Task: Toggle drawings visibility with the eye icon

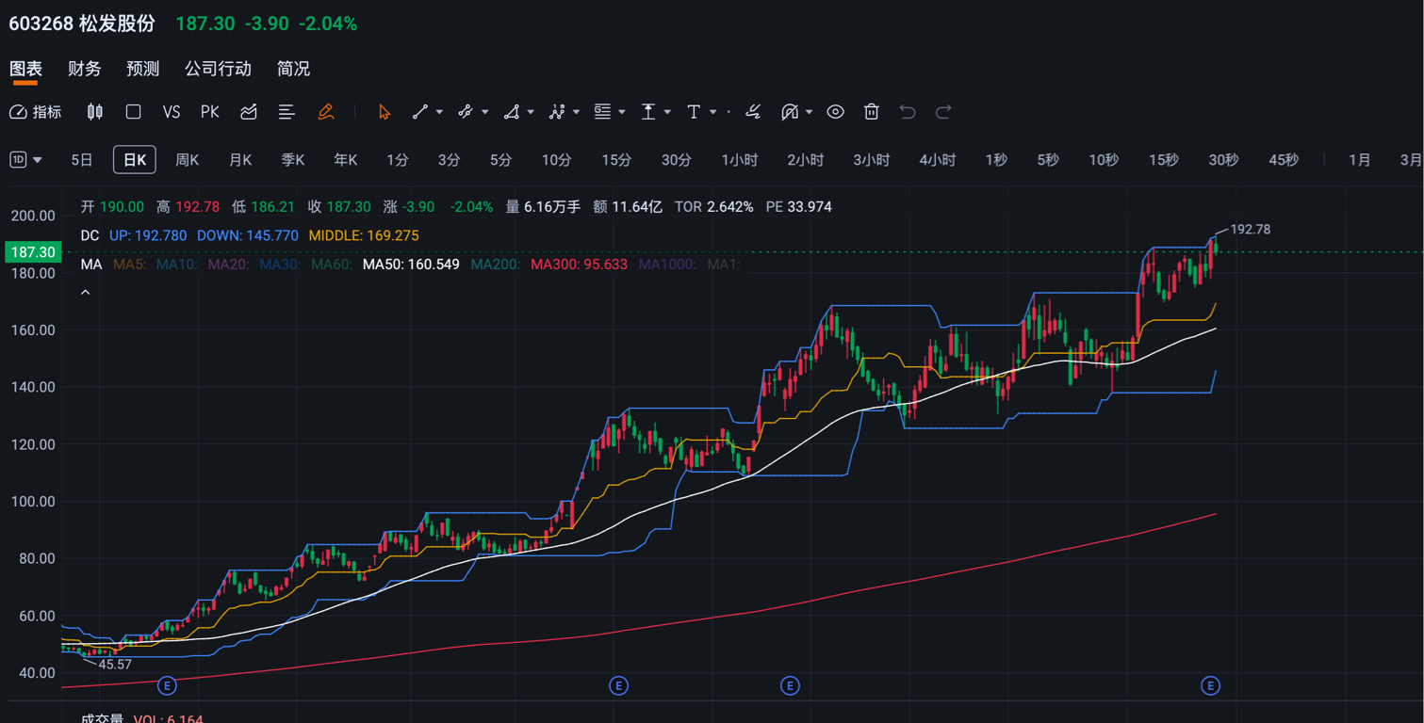Action: coord(835,112)
